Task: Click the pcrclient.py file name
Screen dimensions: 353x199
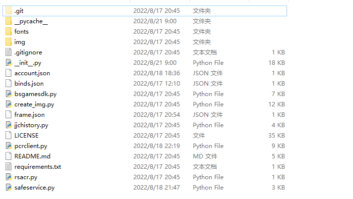Action: 31,146
